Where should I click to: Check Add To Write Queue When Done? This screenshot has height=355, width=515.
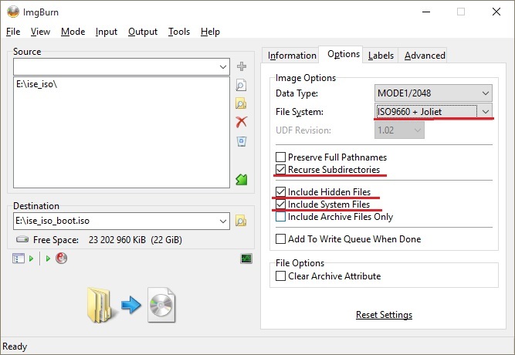click(280, 238)
